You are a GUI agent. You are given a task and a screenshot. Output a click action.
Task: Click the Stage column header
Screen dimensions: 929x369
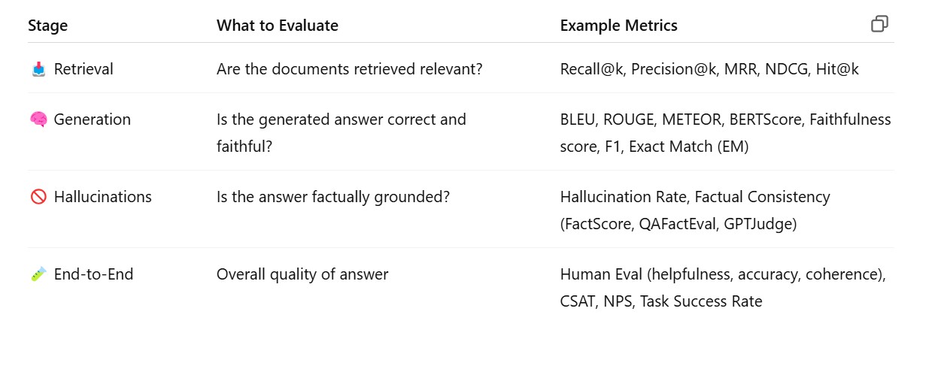[x=48, y=26]
